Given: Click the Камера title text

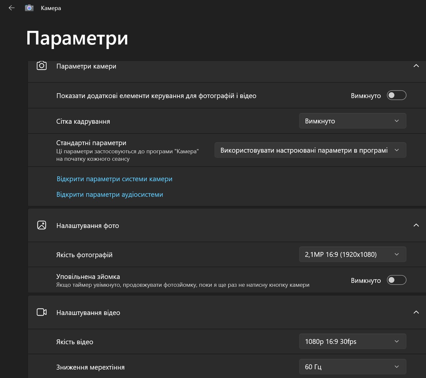Looking at the screenshot, I should pyautogui.click(x=51, y=8).
